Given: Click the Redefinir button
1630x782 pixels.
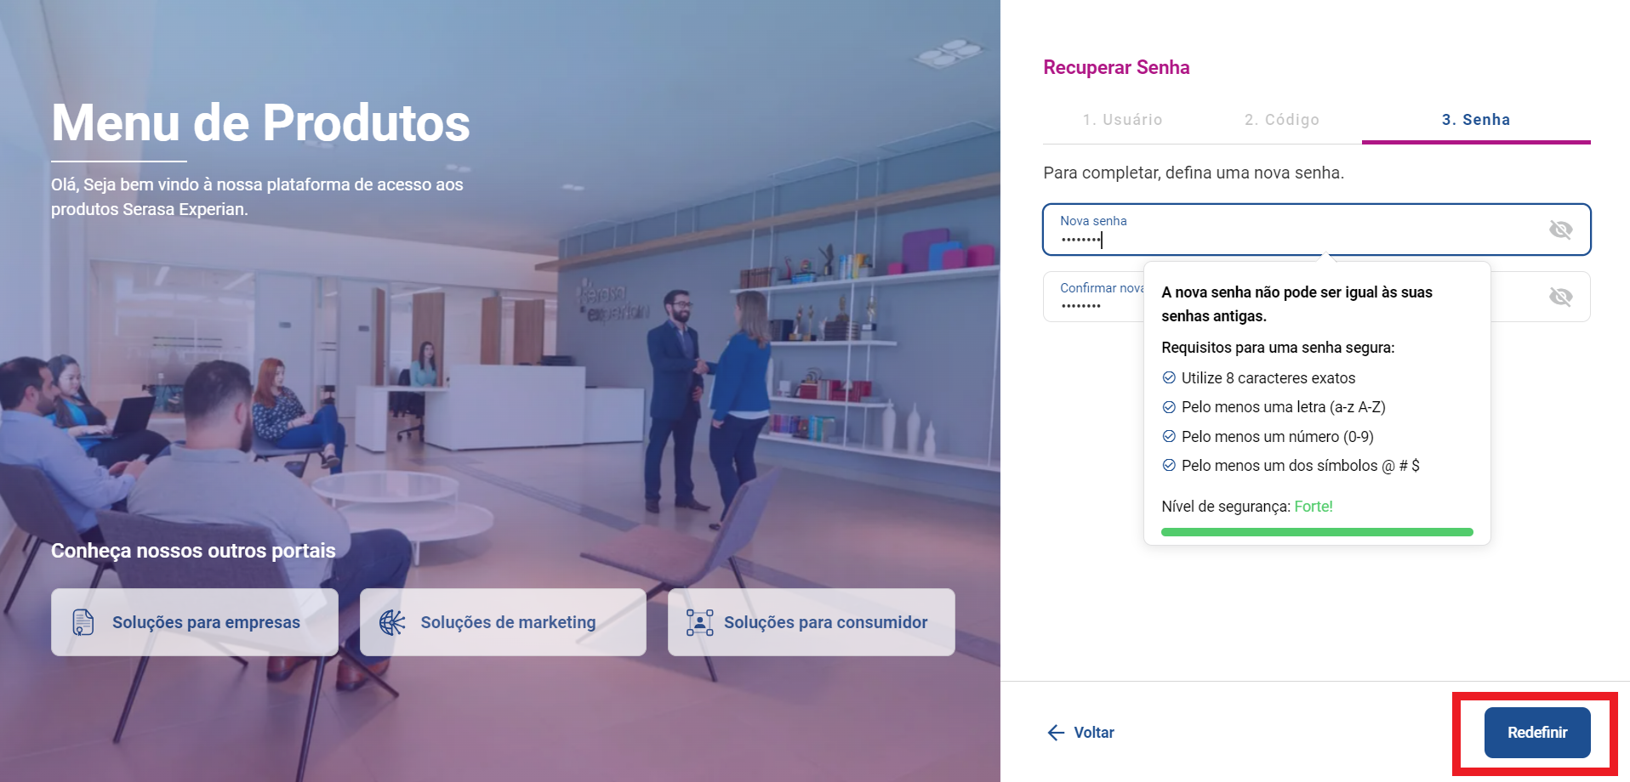Looking at the screenshot, I should [1536, 733].
